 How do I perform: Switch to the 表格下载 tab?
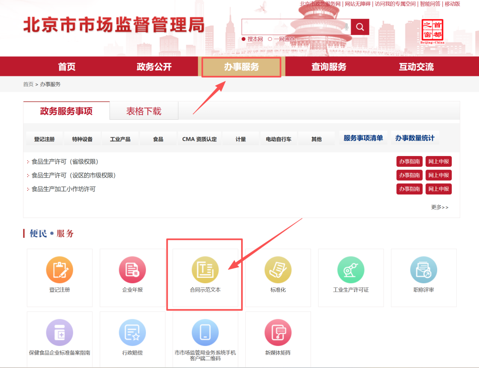tap(144, 111)
